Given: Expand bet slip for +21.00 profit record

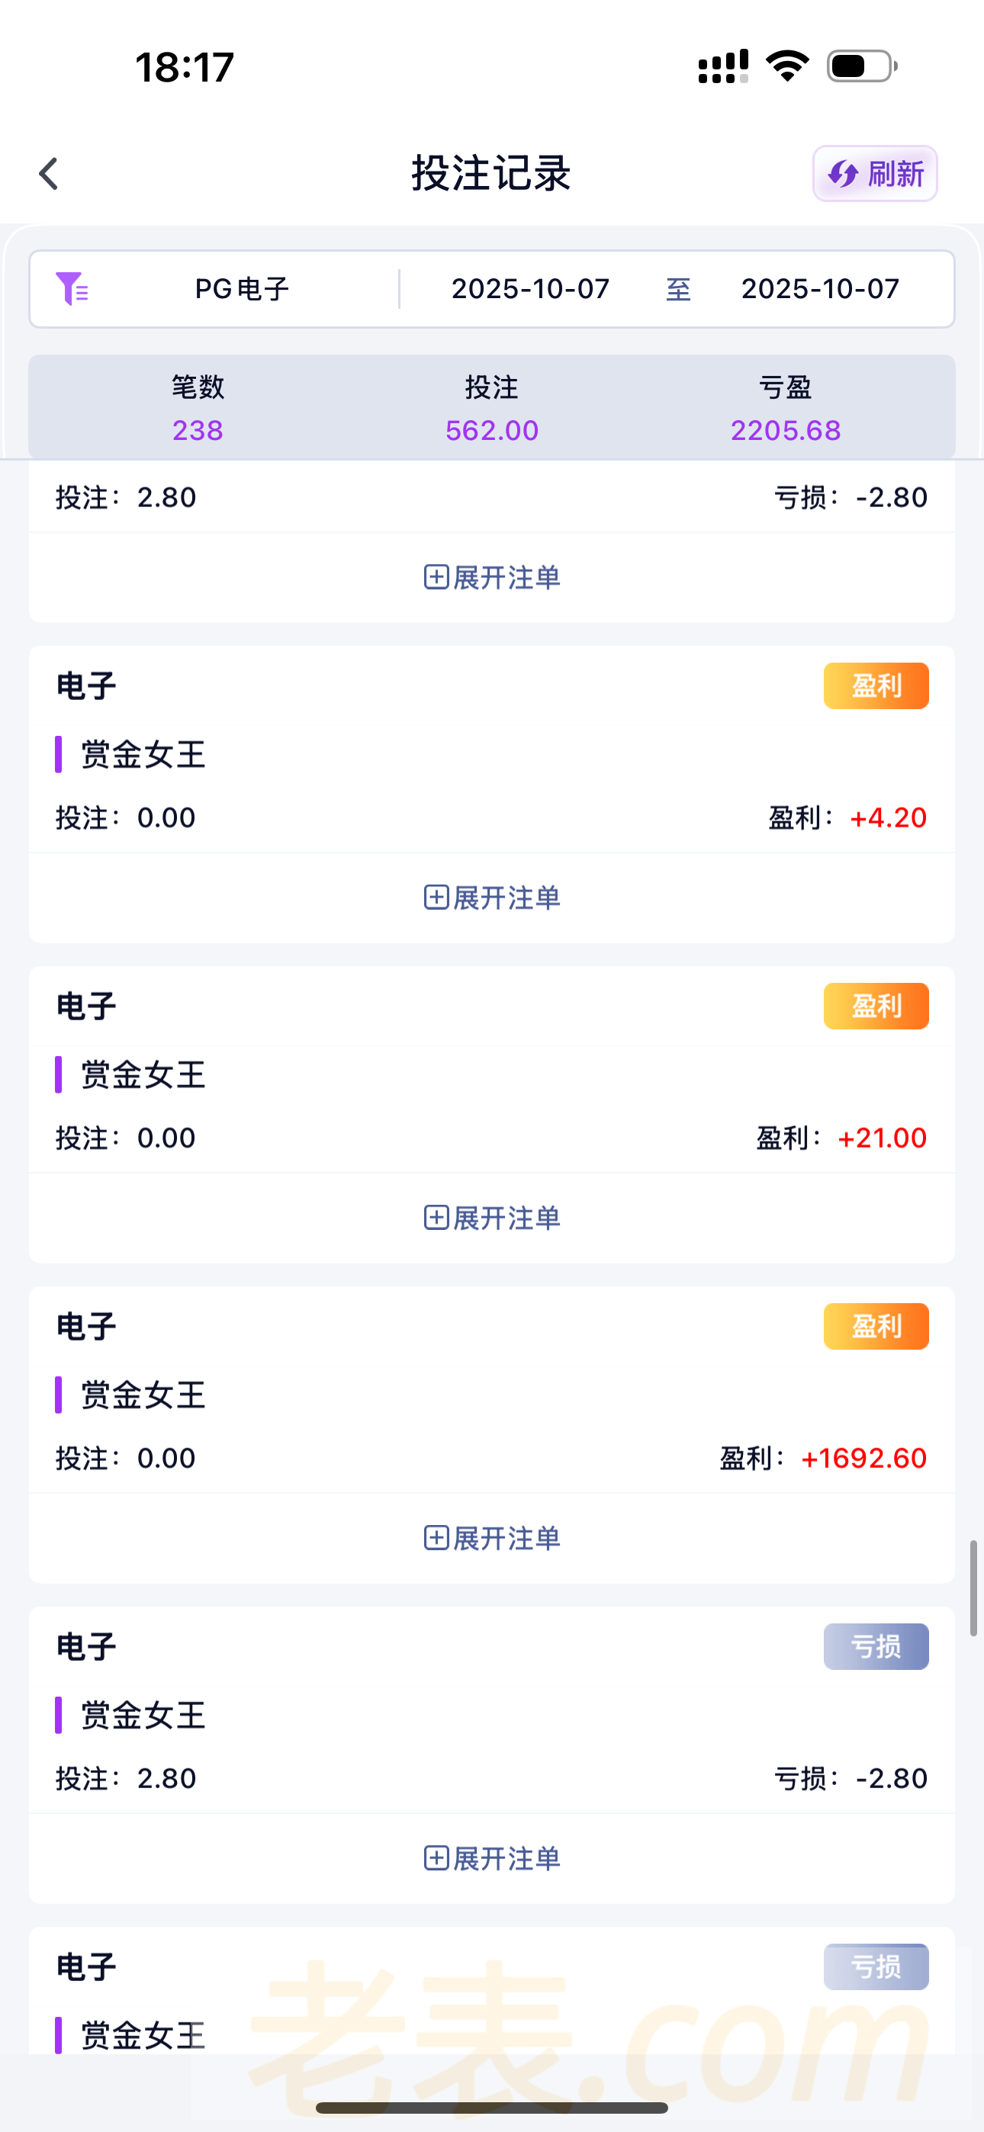Looking at the screenshot, I should (492, 1218).
